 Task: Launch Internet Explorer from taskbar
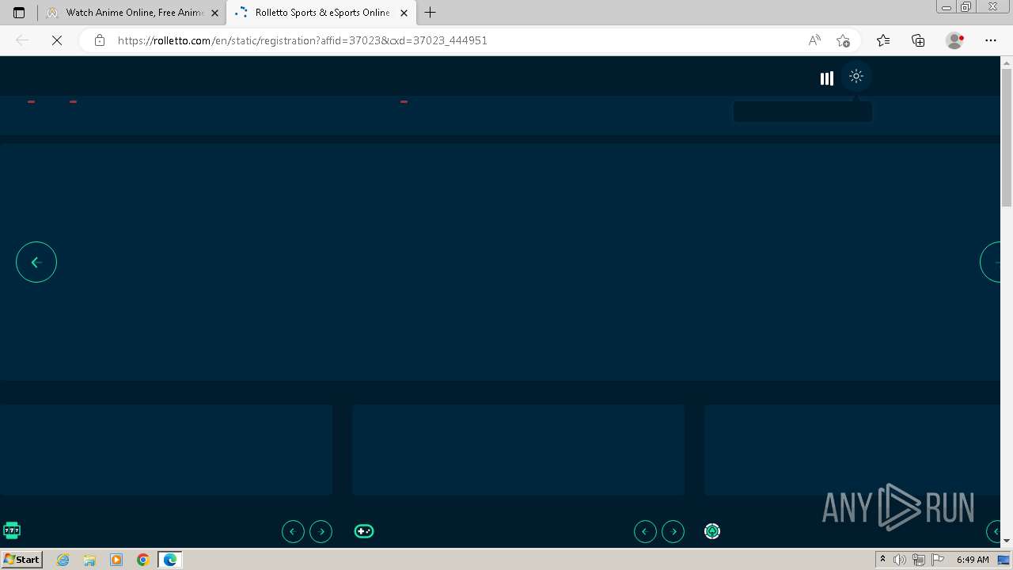tap(63, 560)
